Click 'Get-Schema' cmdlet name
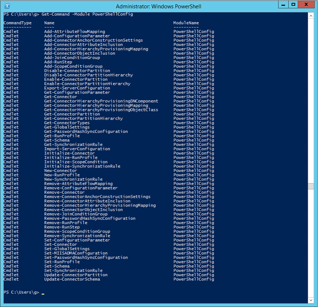 [x=57, y=140]
